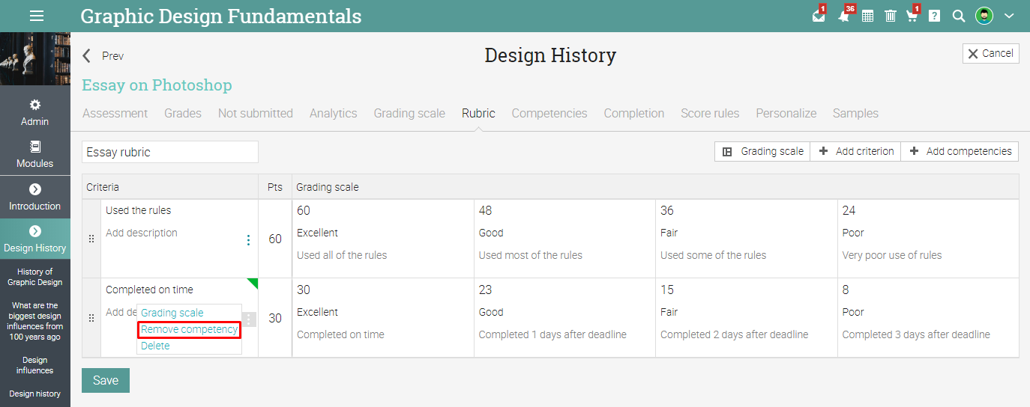
Task: Click the Save button
Action: pos(106,380)
